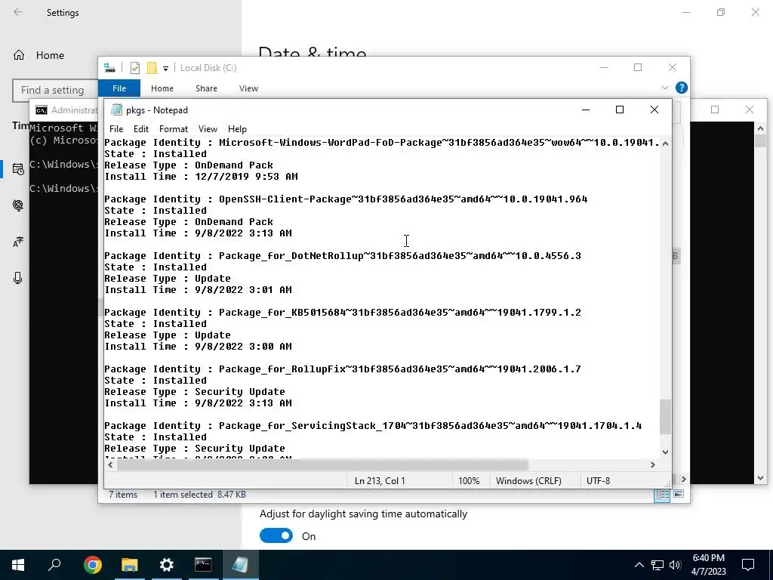Click the Notepad icon in pkgs title bar

point(116,110)
